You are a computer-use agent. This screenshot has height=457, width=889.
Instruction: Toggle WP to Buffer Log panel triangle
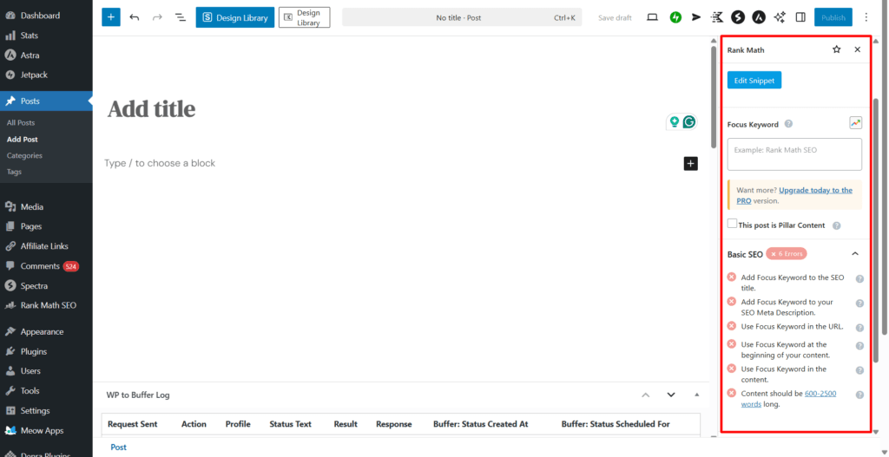(697, 395)
